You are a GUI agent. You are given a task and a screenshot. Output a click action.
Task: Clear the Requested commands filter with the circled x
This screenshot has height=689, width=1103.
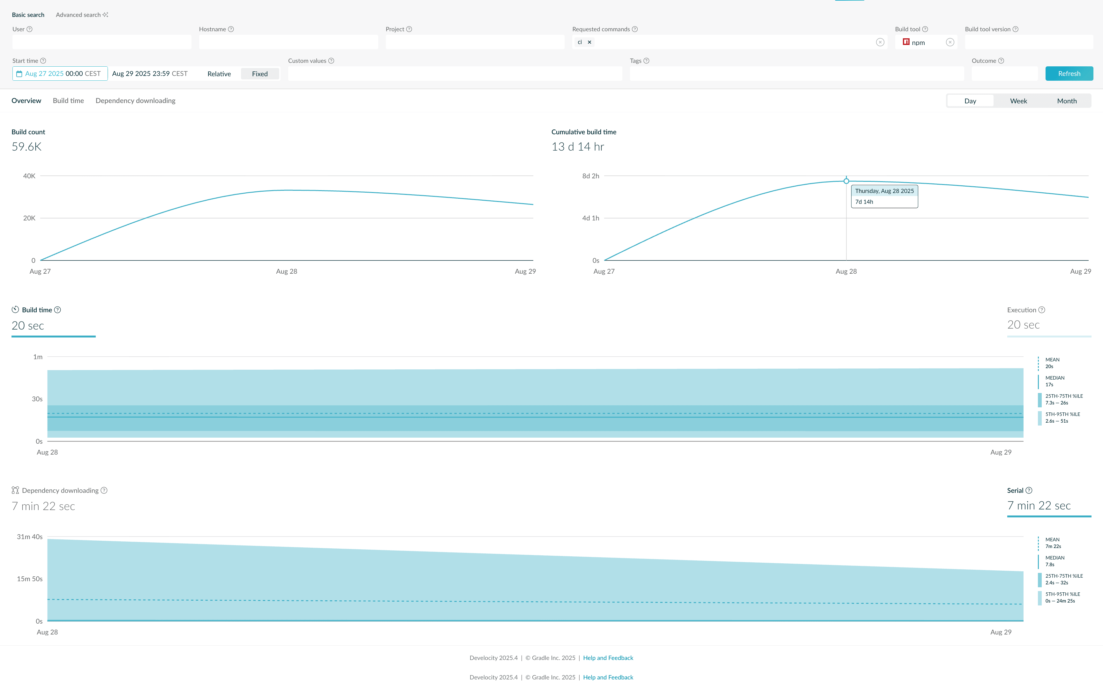880,42
